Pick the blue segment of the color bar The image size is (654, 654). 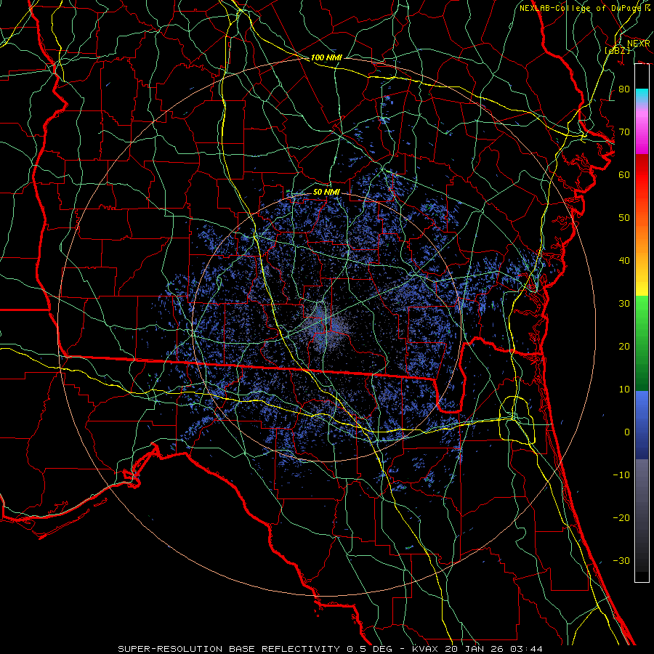coord(642,424)
